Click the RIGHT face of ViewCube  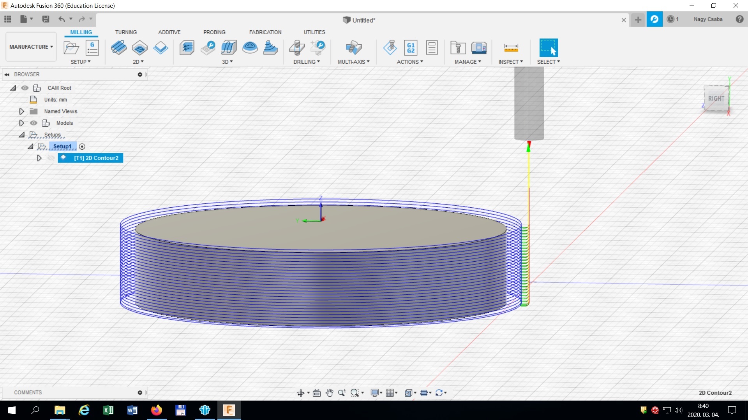(x=716, y=98)
